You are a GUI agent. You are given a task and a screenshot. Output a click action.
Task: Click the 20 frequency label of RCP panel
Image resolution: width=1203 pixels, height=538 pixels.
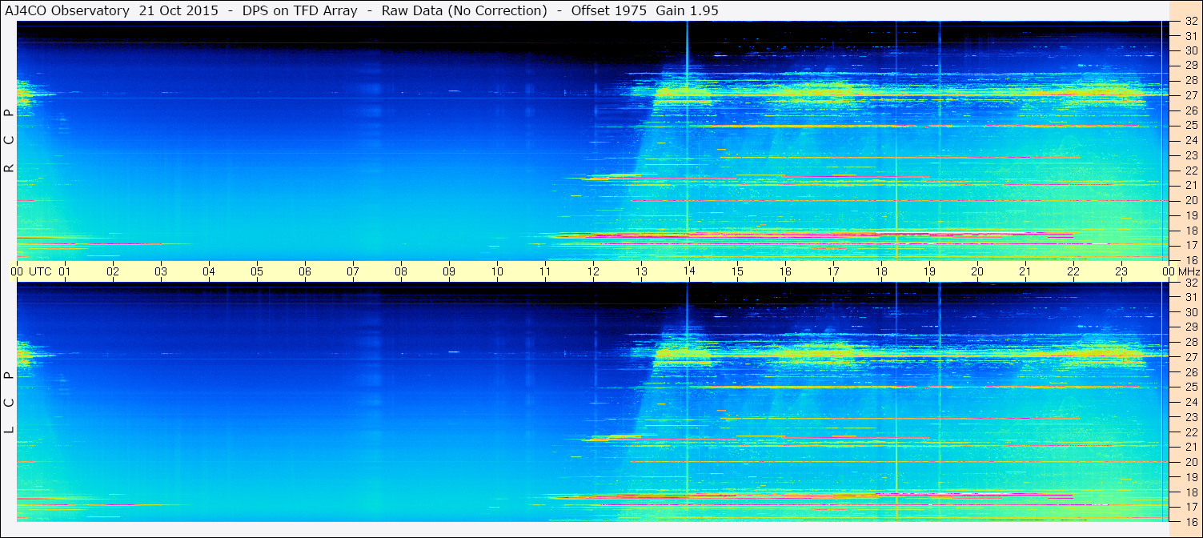point(1191,200)
